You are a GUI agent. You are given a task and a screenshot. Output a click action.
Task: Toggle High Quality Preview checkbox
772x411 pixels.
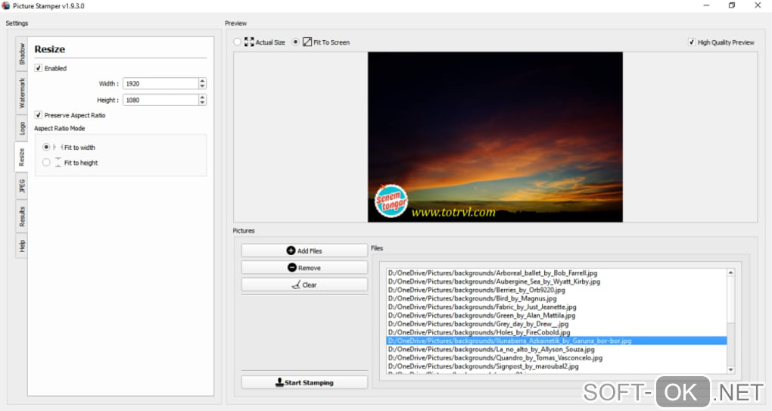[x=692, y=42]
